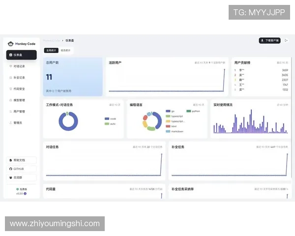
Task: Click contribution value 1332
Action: pos(285,89)
